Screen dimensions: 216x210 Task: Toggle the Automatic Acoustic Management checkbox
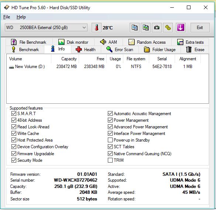coord(110,114)
